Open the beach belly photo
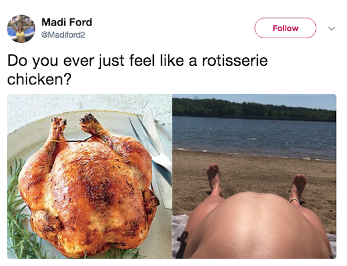Viewport: 347px width, 266px height. click(x=254, y=176)
